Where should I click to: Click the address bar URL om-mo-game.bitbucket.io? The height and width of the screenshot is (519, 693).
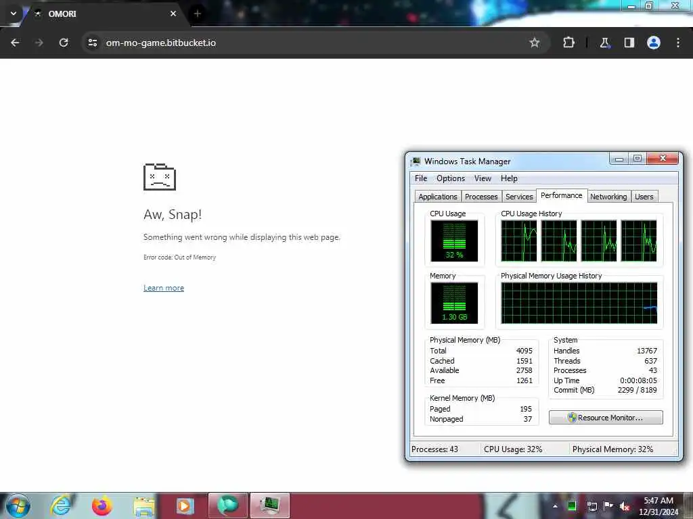161,43
